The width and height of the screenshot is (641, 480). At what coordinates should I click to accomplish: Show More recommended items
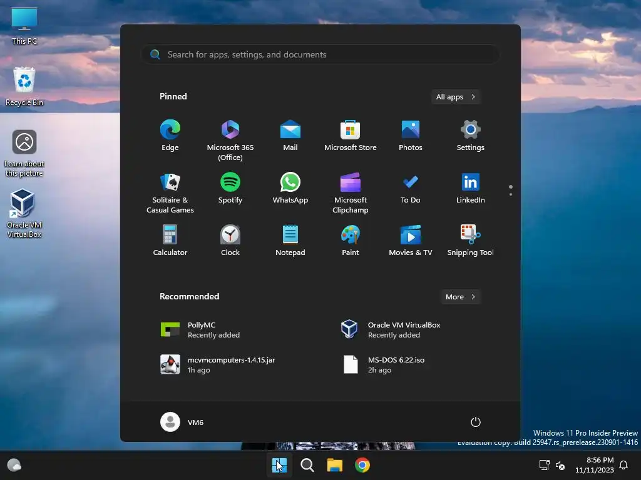point(460,297)
